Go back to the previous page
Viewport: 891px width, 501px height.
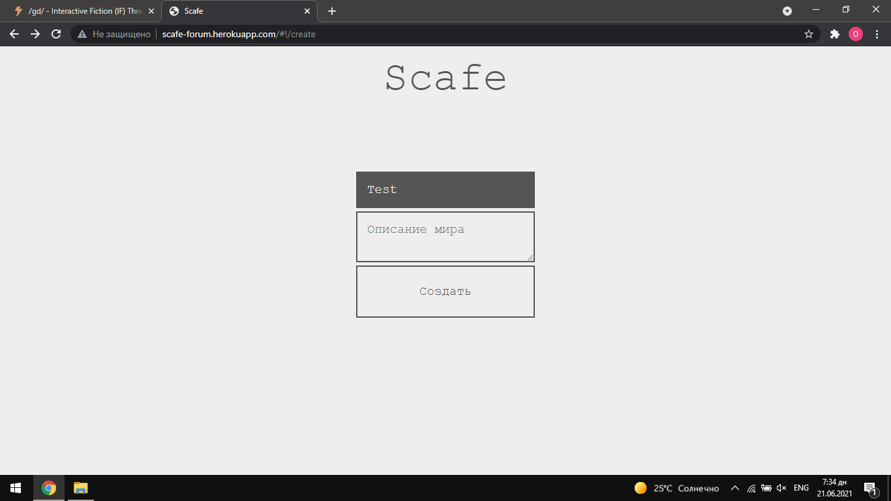click(x=14, y=34)
